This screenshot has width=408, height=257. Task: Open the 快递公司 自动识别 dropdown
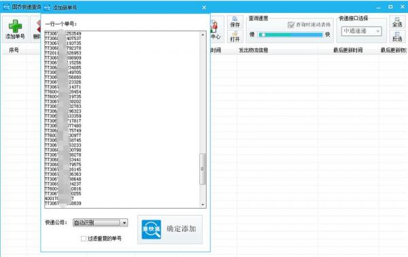[100, 222]
